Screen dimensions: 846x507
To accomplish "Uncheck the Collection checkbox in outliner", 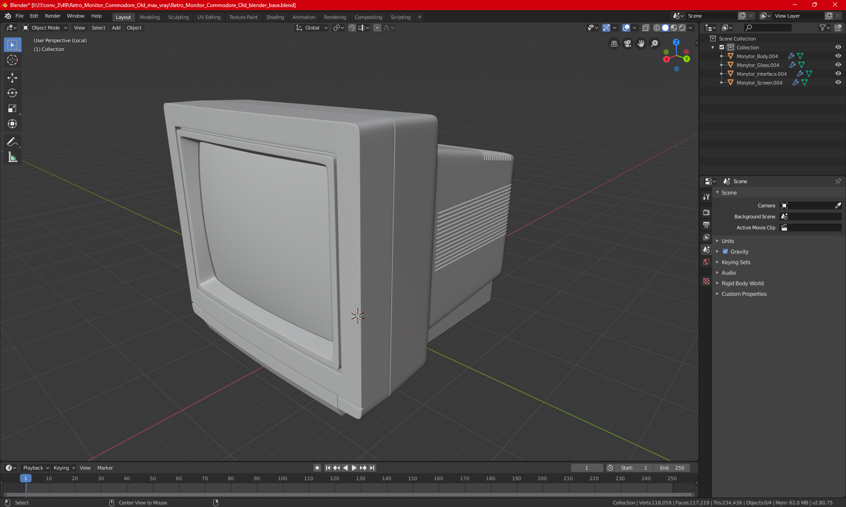I will (x=722, y=48).
